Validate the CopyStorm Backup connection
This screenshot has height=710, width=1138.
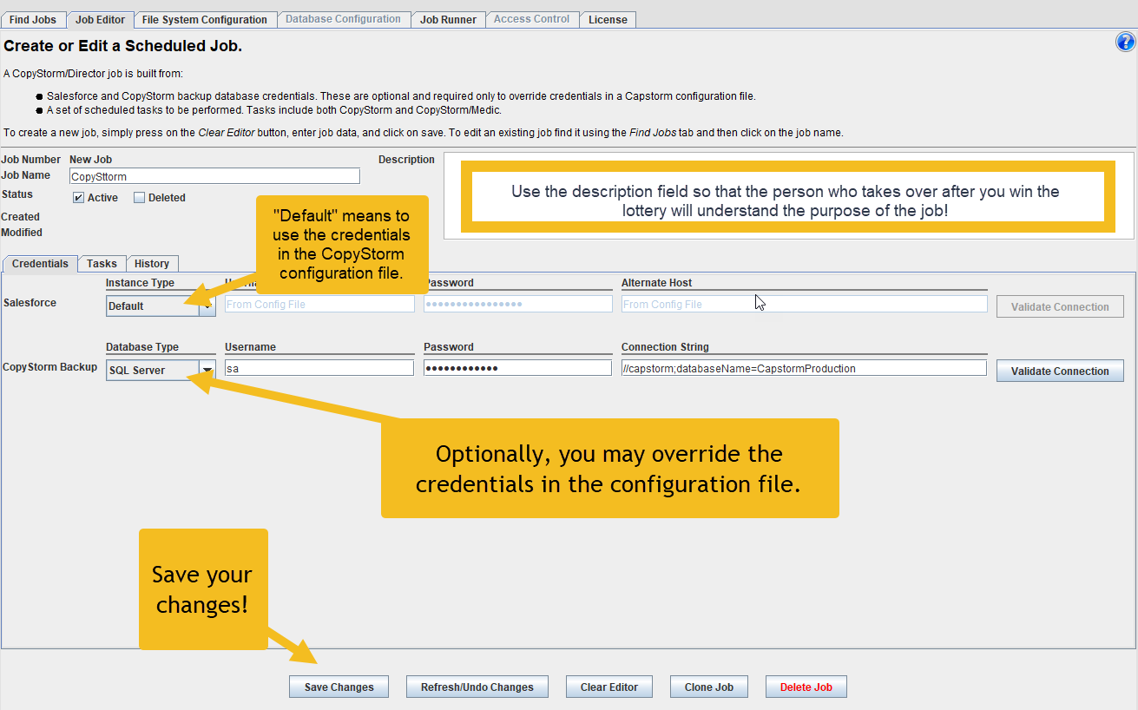[x=1060, y=371]
